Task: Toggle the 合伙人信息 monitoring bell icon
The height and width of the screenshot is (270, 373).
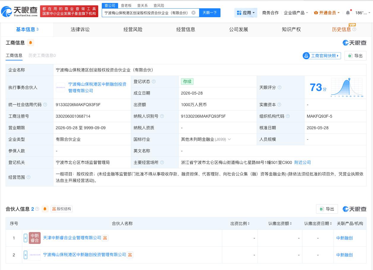Action: point(45,209)
